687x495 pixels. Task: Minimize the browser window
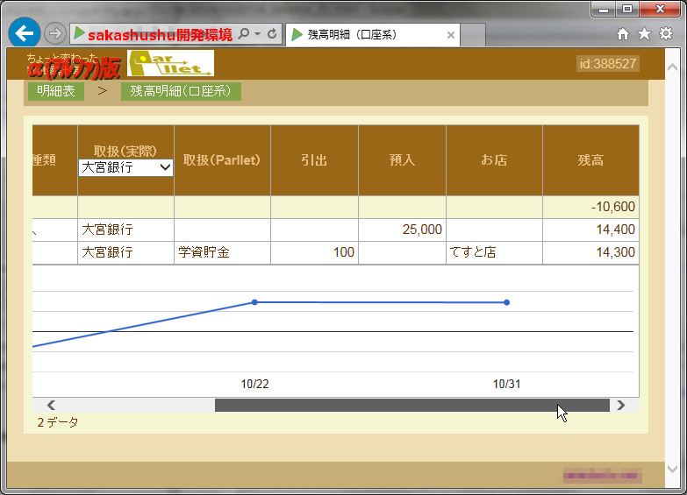[605, 10]
